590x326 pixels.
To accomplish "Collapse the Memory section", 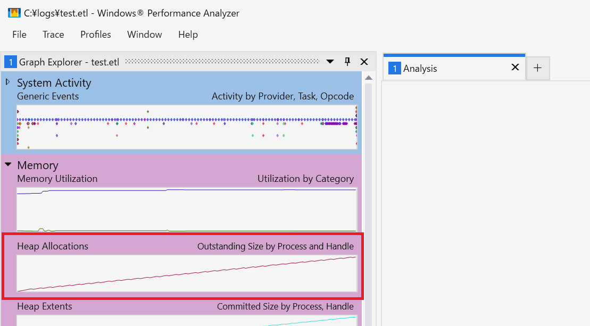I will tap(8, 165).
